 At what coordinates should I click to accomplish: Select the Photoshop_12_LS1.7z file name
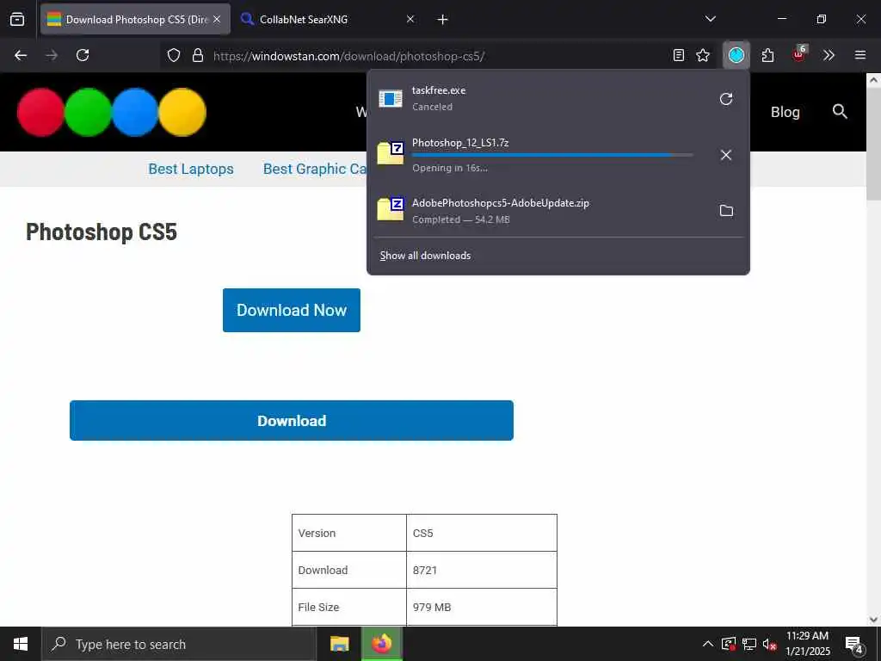[460, 143]
